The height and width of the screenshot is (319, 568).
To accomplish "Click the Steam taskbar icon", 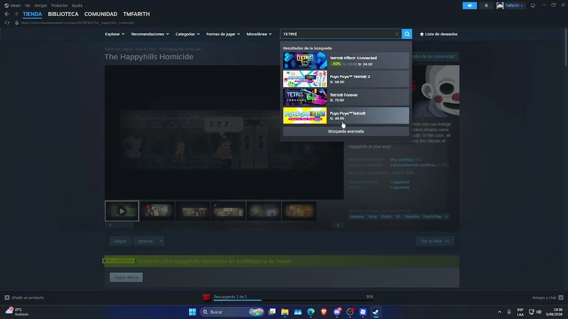I will pyautogui.click(x=375, y=312).
